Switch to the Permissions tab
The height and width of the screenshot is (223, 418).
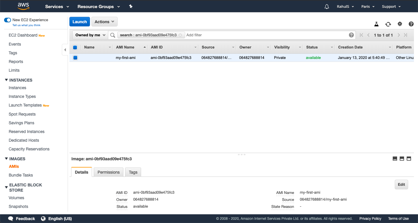[108, 172]
